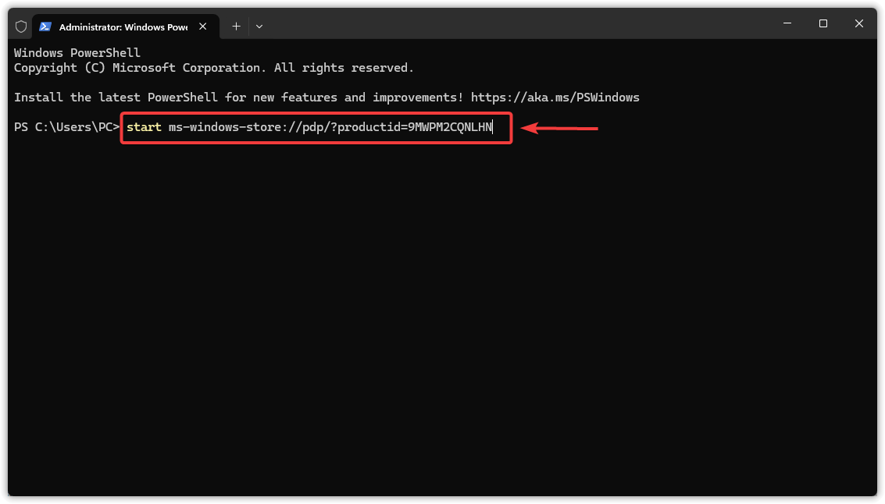The height and width of the screenshot is (504, 885).
Task: Close the Terminal window
Action: [x=858, y=23]
